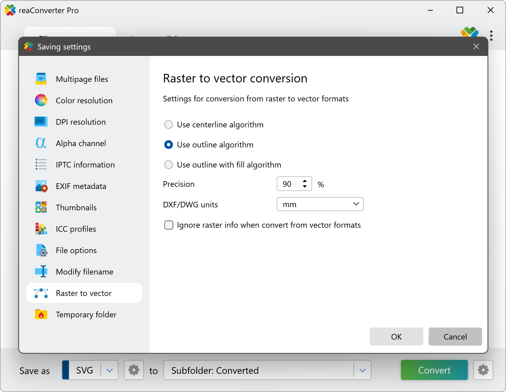Open the Modify filename section
Image resolution: width=506 pixels, height=392 pixels.
click(84, 272)
